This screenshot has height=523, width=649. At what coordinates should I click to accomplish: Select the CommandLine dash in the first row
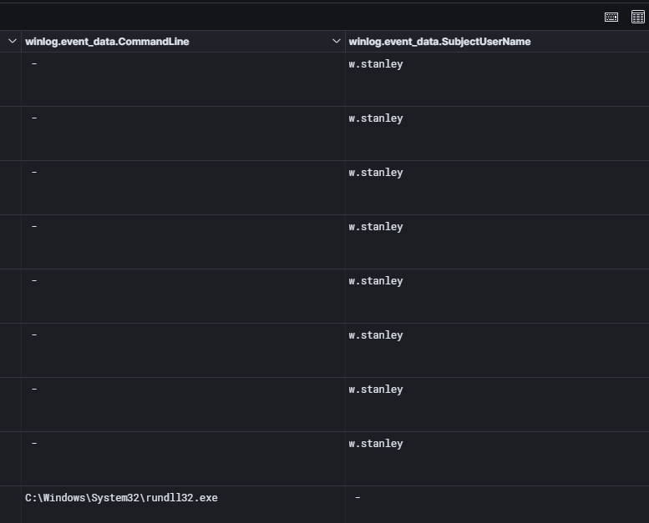click(x=34, y=64)
